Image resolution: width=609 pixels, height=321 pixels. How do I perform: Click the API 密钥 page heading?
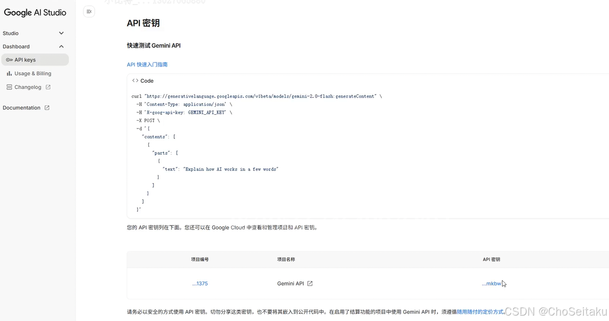143,23
